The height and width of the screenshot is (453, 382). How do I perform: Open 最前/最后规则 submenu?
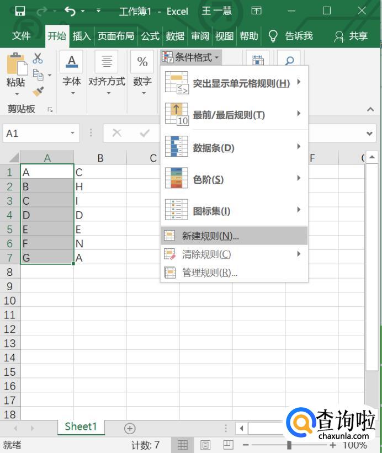point(234,114)
